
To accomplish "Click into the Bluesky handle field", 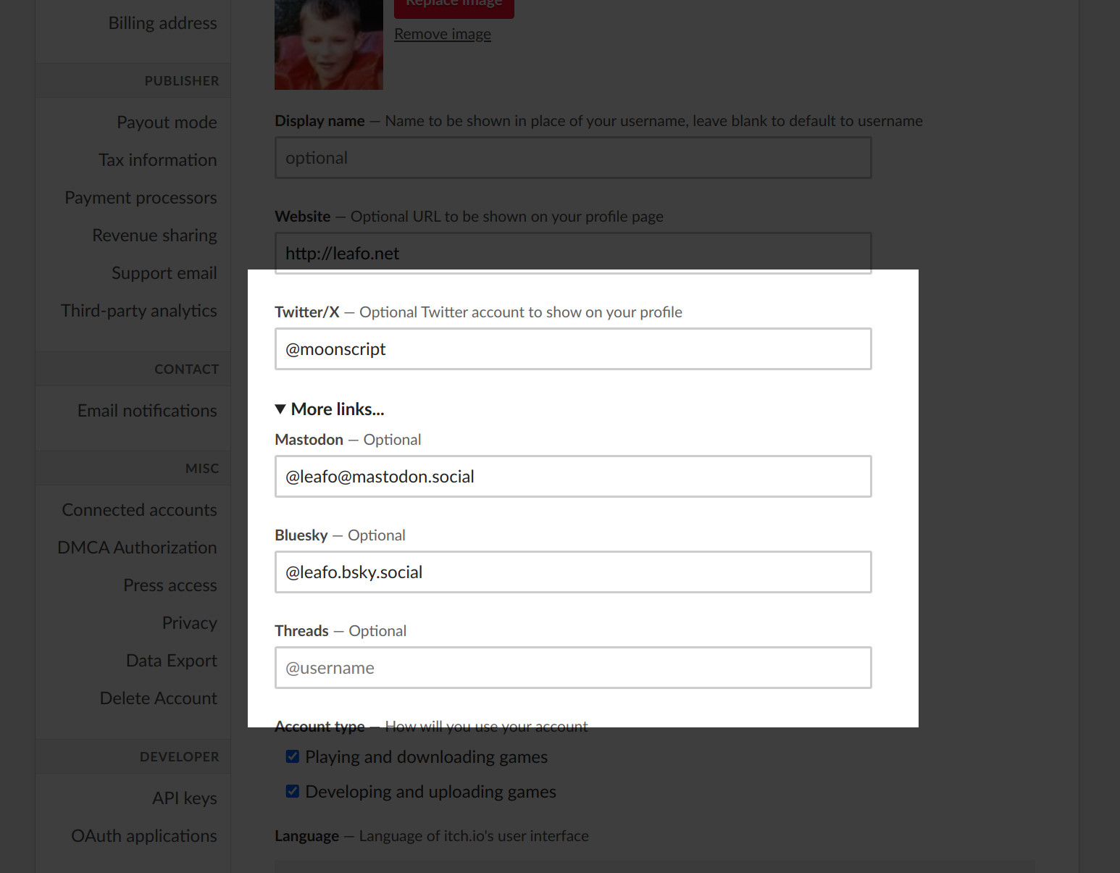I will click(x=572, y=572).
